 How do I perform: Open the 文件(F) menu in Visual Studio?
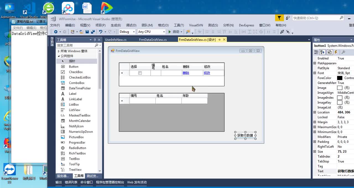(55, 25)
